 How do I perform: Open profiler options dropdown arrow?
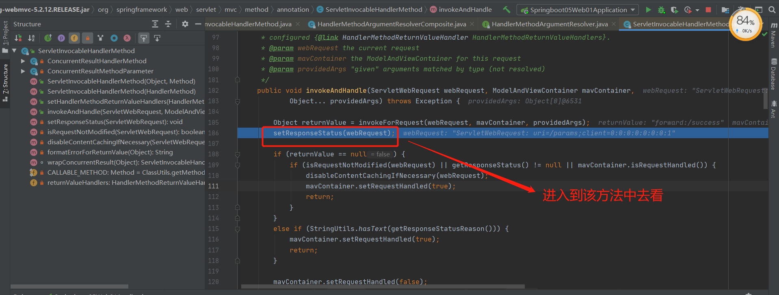click(x=697, y=10)
